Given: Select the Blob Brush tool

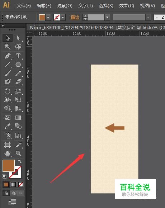Looking at the screenshot, I should click(8, 82).
